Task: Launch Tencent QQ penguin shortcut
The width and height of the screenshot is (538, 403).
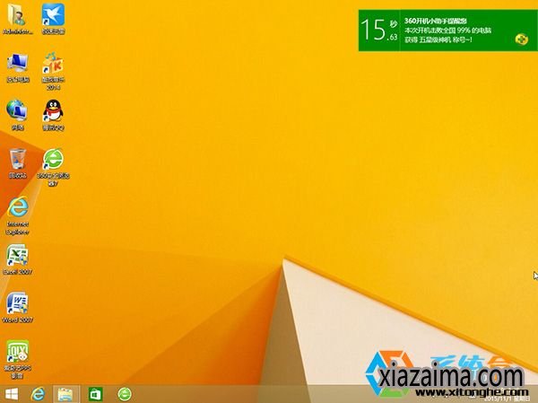Action: pyautogui.click(x=53, y=115)
